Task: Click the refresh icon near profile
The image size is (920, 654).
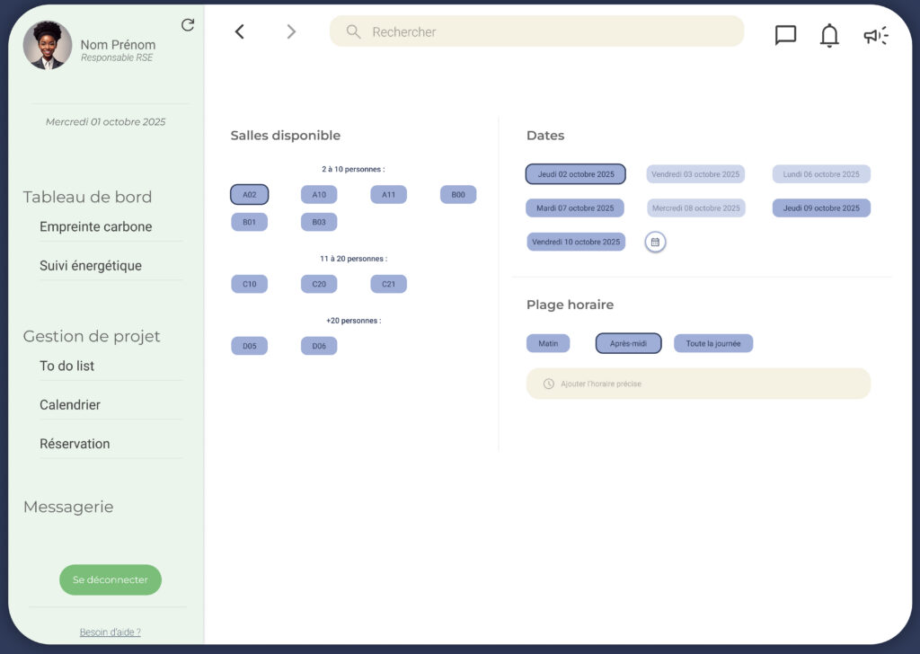Action: click(188, 25)
